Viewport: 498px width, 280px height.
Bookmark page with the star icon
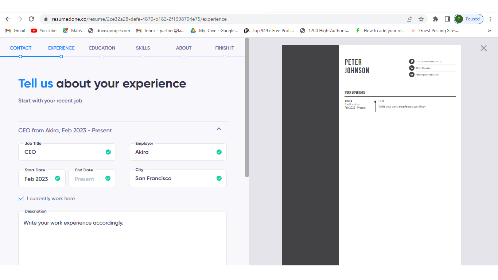(x=421, y=19)
